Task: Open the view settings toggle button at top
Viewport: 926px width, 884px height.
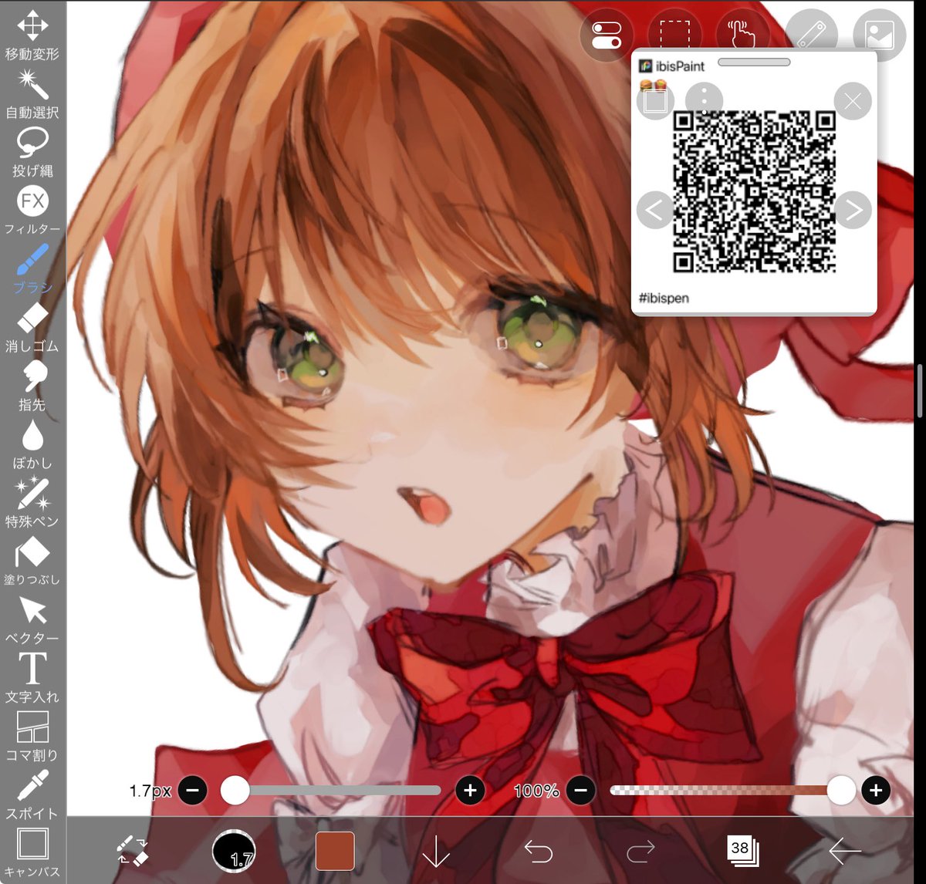Action: (607, 35)
